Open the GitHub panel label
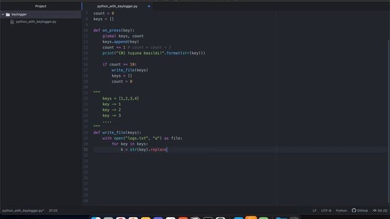The width and height of the screenshot is (390, 219). pos(363,210)
